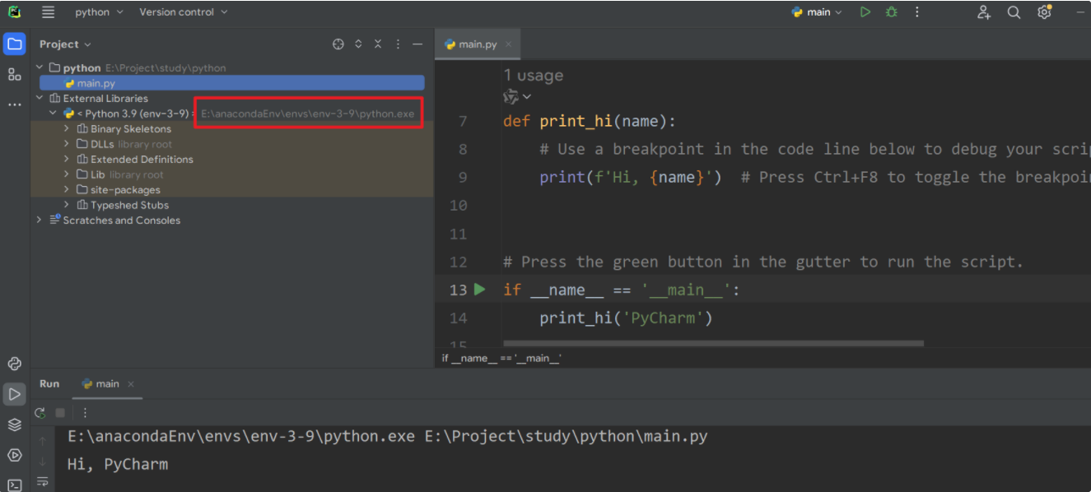This screenshot has width=1091, height=492.
Task: Expand the site-packages folder node
Action: click(x=68, y=190)
